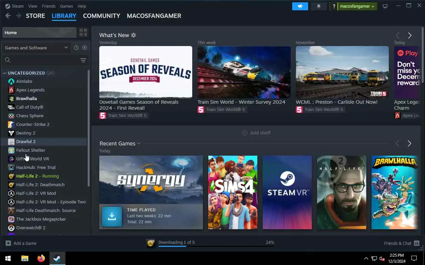Show next What's New items
425x265 pixels.
410,35
